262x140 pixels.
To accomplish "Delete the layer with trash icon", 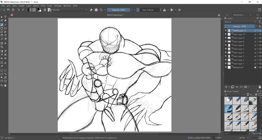I will (x=260, y=87).
